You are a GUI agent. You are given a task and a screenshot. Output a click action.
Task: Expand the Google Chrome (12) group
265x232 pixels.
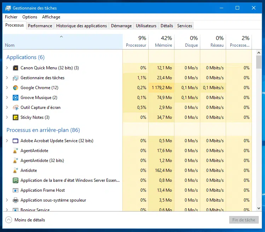coord(7,87)
